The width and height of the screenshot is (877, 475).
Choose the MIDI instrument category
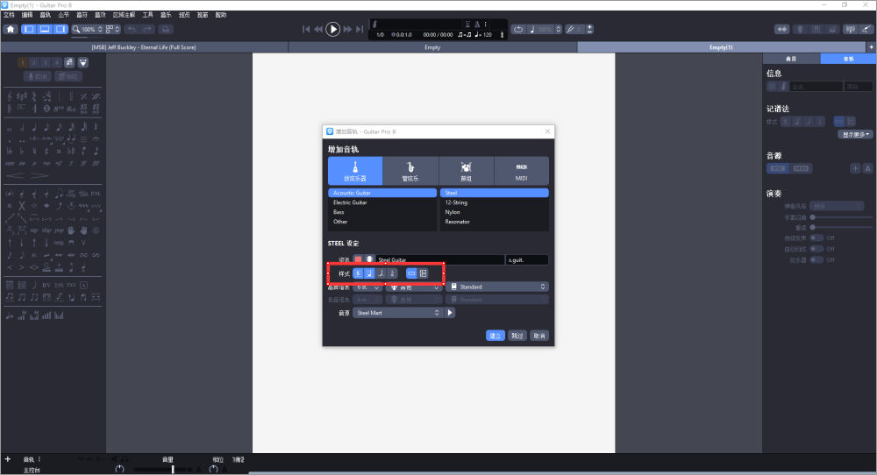521,170
